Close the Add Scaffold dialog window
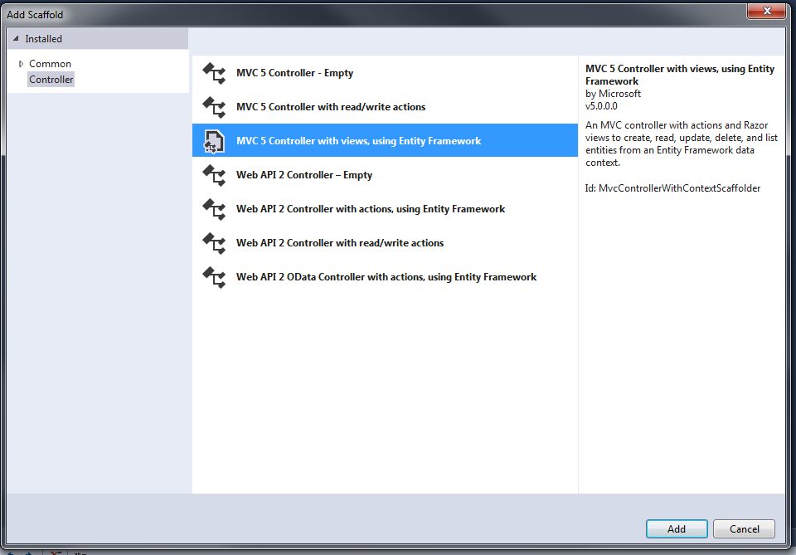This screenshot has height=555, width=796. click(766, 12)
